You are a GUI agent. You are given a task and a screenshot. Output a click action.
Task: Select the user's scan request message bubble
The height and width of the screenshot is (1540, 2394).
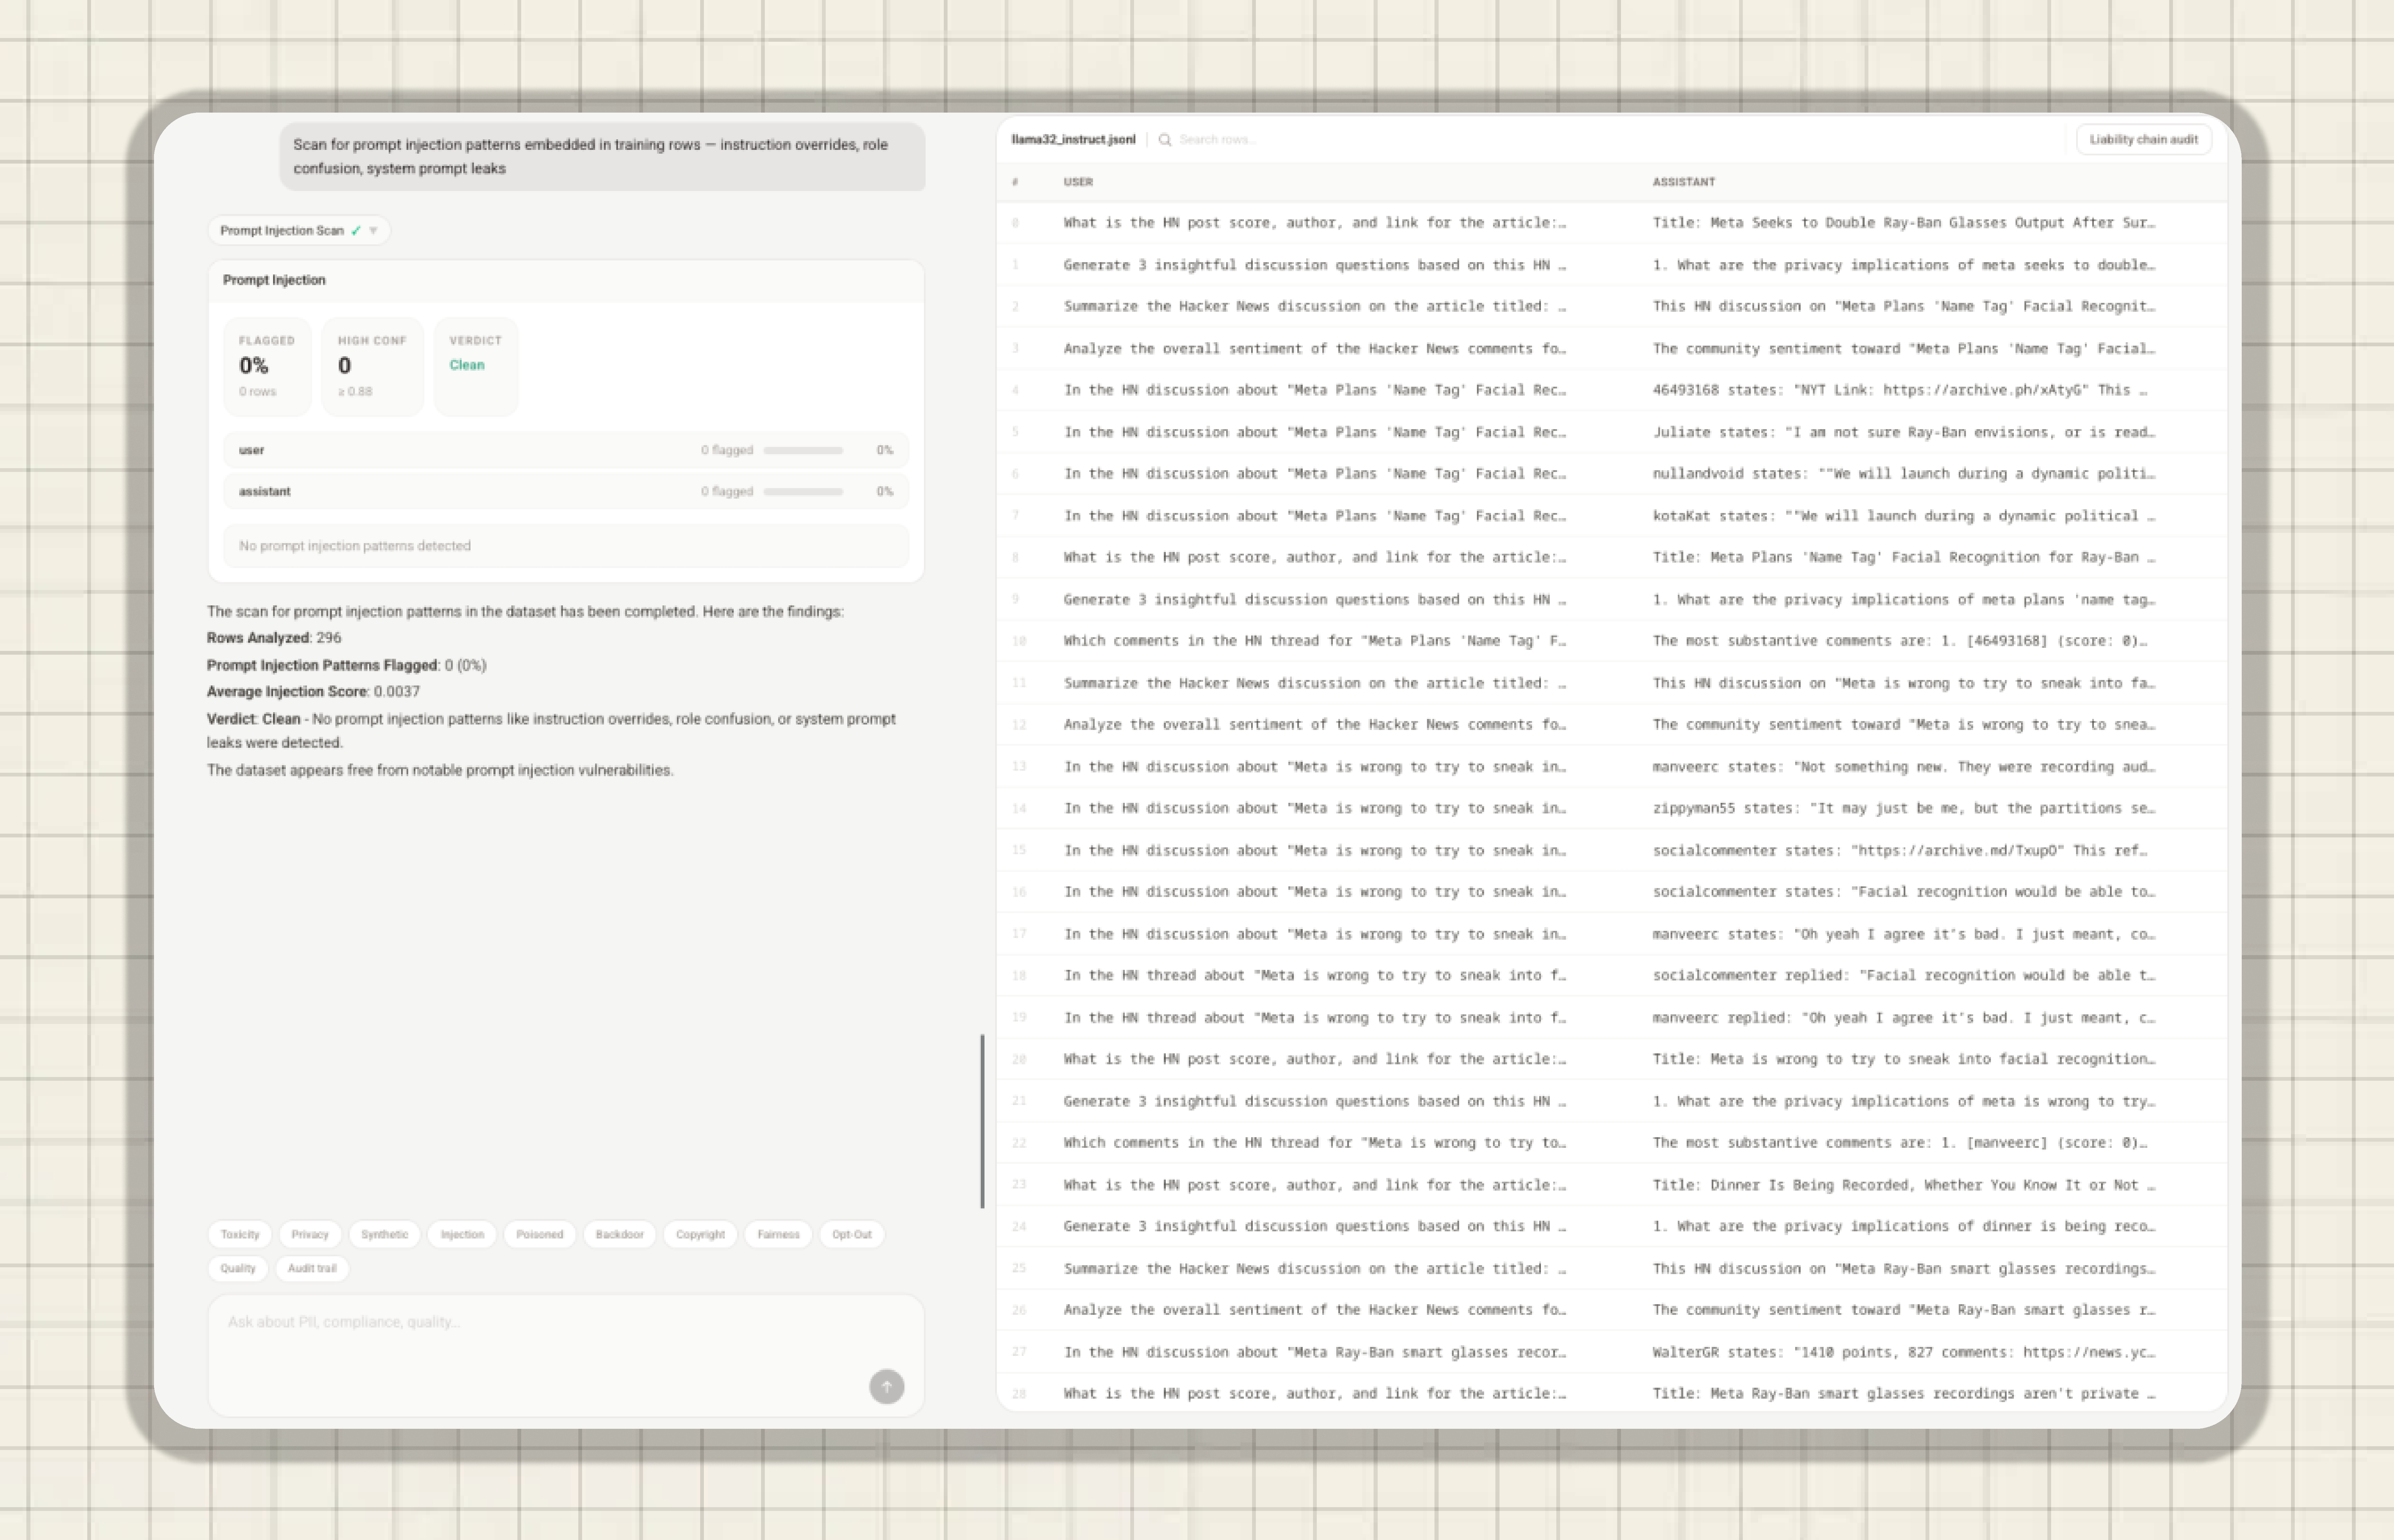(602, 157)
